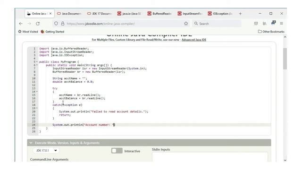Place cursor on line 24 println statement
This screenshot has width=302, height=170.
click(84, 125)
